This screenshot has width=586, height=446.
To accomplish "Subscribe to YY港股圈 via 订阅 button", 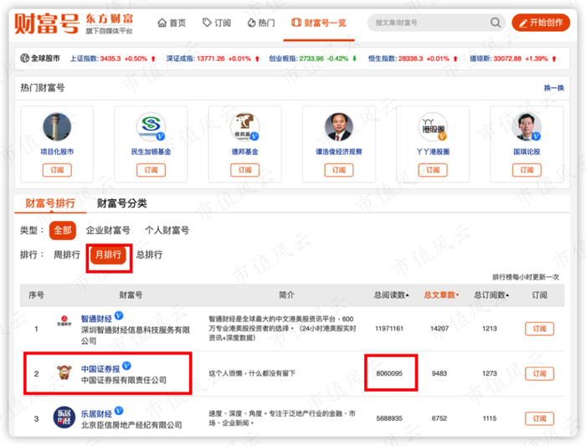I will pos(433,170).
